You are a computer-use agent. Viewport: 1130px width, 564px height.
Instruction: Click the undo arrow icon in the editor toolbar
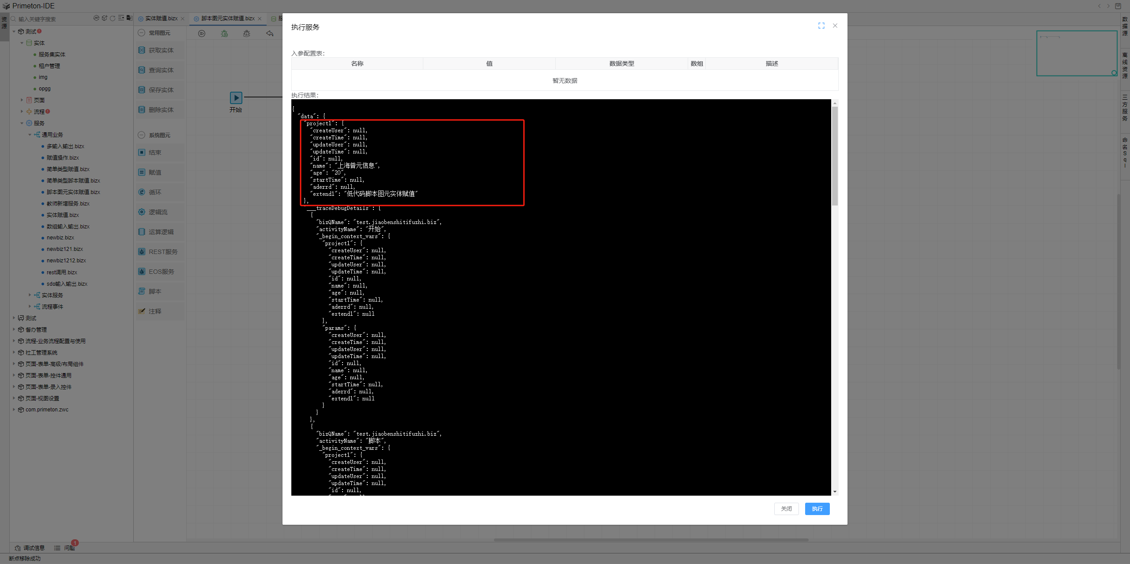pos(270,34)
